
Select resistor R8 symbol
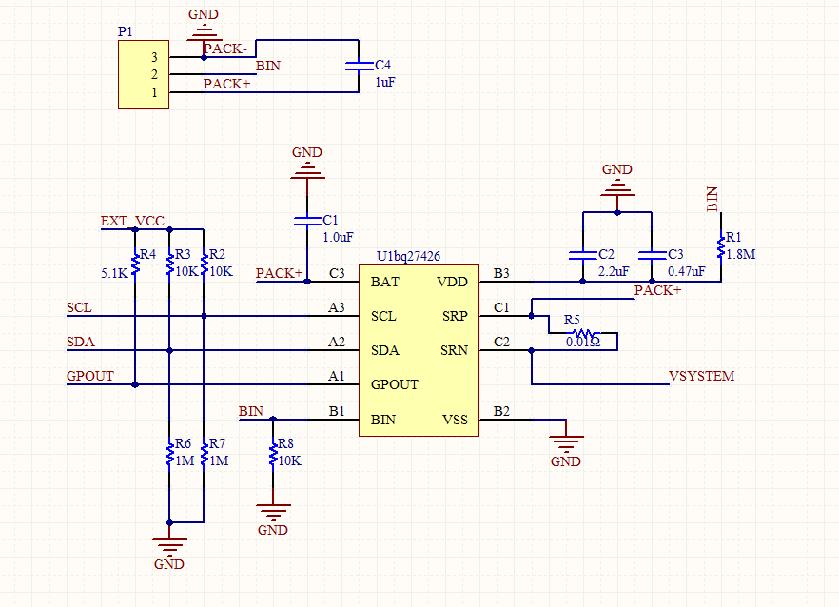click(x=273, y=453)
